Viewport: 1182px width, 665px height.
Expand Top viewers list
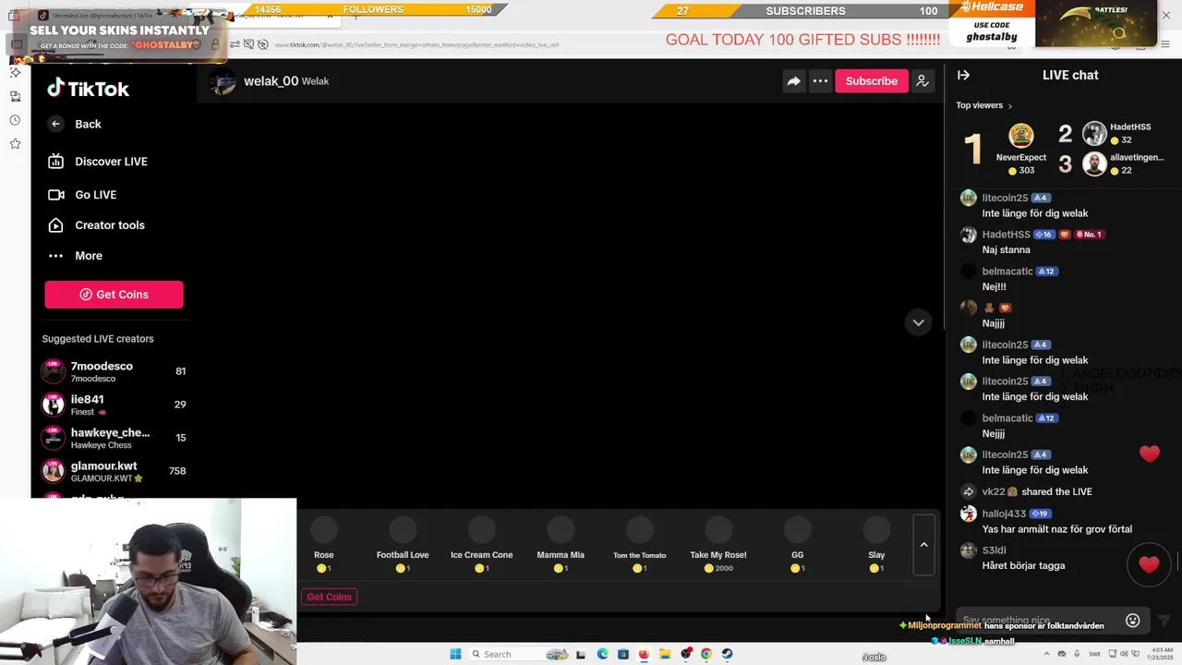click(x=984, y=105)
